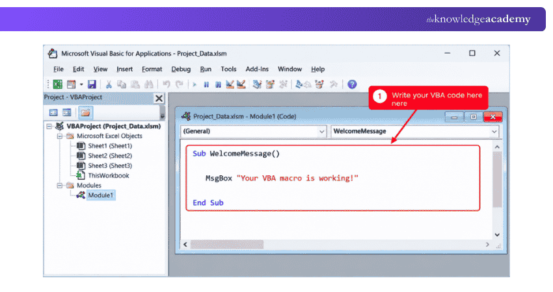
Task: Collapse the VBAProject (Project_Data.xlsm) node
Action: [49, 127]
